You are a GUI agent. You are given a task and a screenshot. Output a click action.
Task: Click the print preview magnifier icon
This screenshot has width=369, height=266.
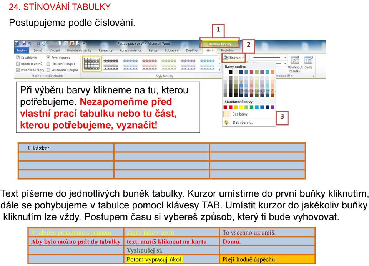(x=78, y=43)
